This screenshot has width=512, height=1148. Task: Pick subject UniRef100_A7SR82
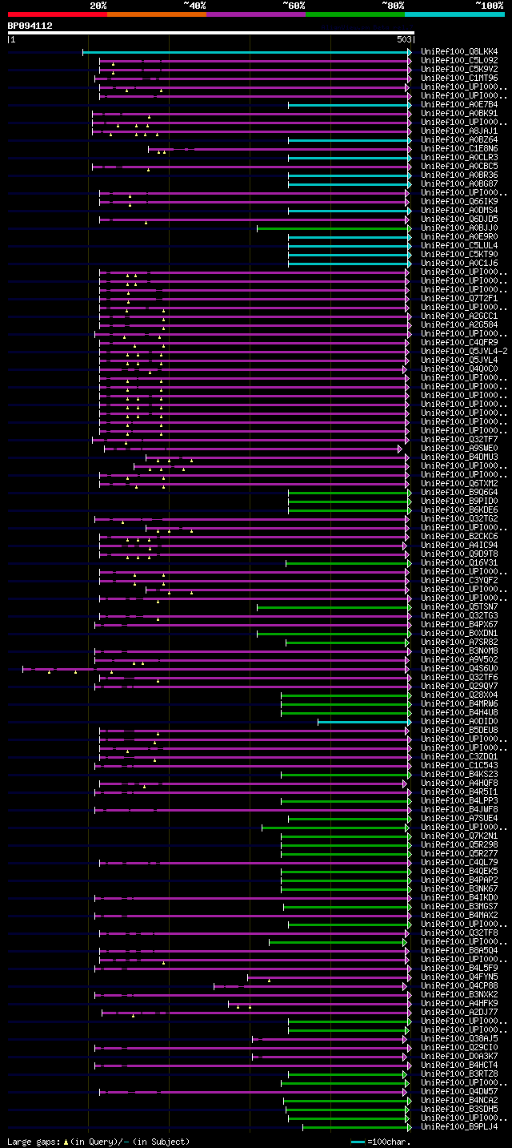point(461,642)
